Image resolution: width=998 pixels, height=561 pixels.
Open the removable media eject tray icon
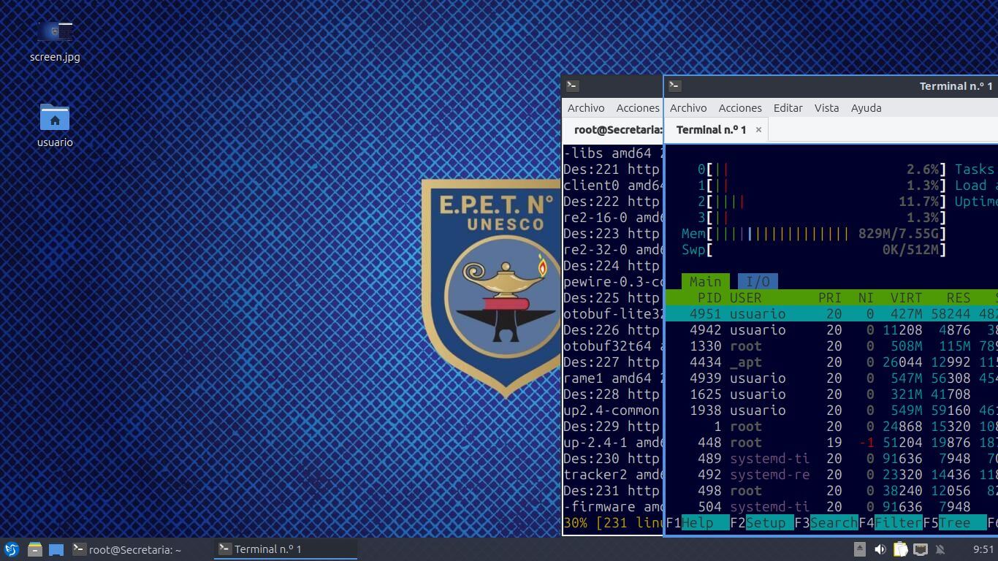[860, 549]
